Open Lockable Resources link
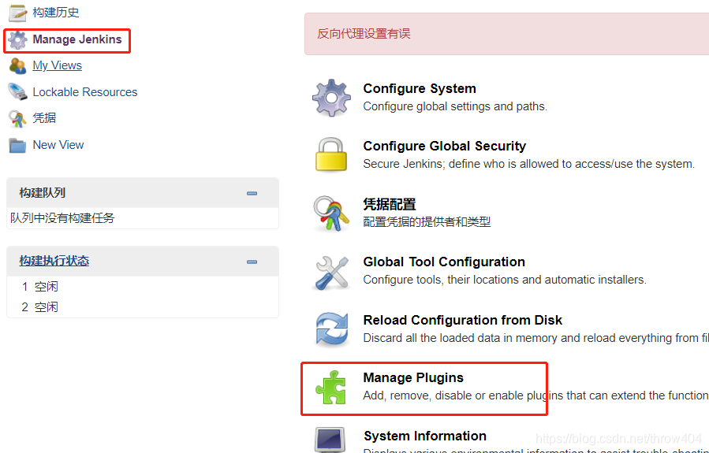Viewport: 709px width, 453px height. coord(85,92)
